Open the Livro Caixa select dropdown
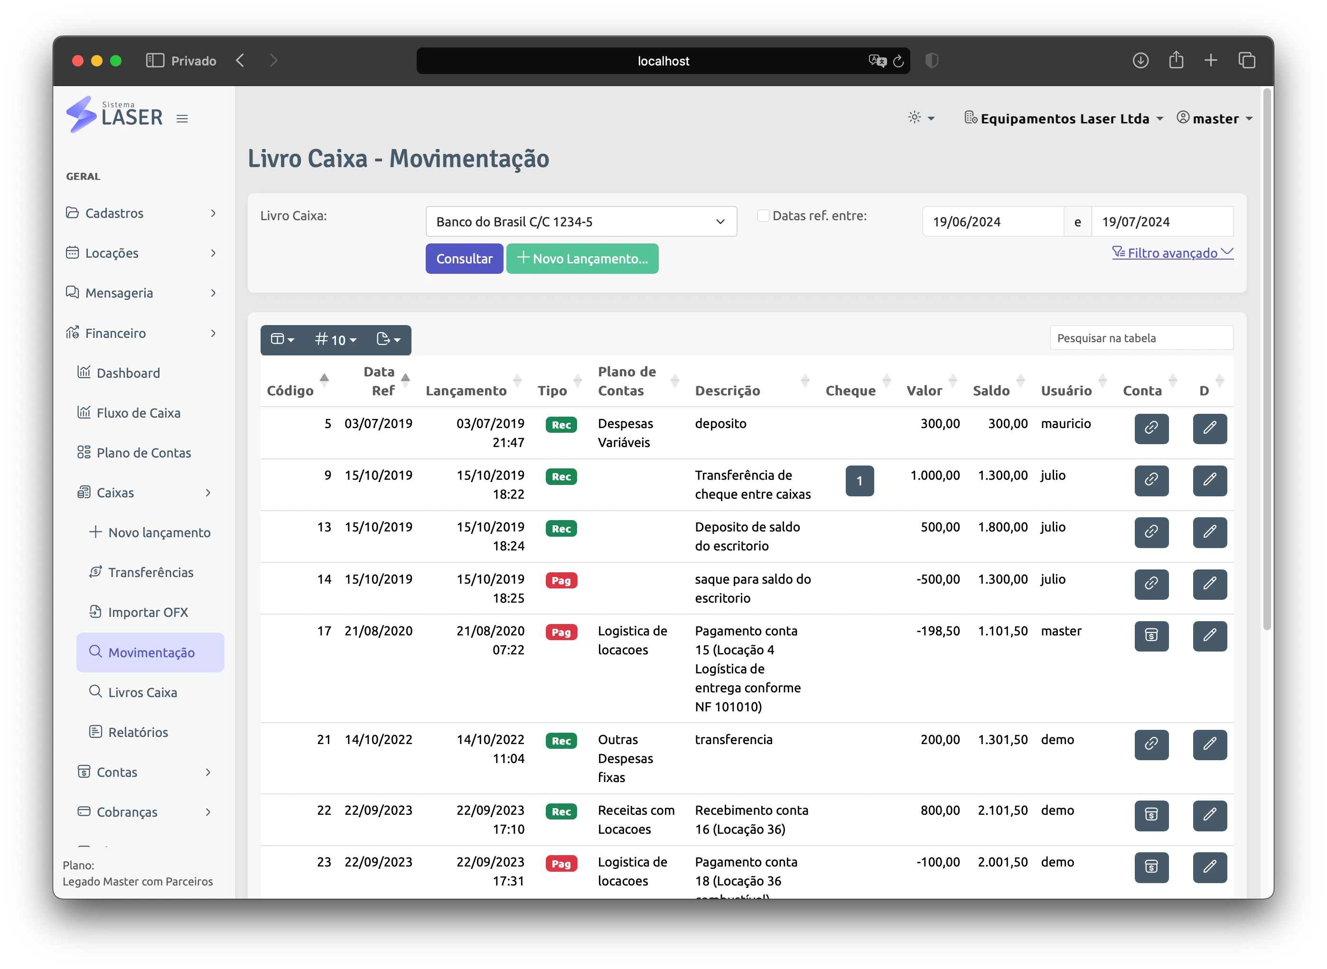1327x969 pixels. pyautogui.click(x=581, y=222)
